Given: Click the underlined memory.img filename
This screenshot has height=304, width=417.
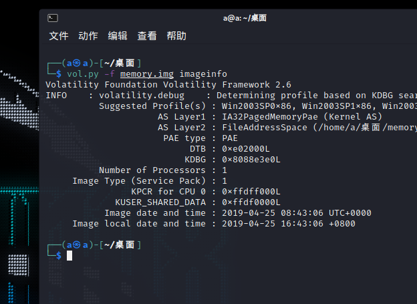Looking at the screenshot, I should [147, 74].
